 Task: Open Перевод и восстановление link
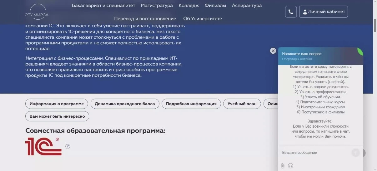145,19
